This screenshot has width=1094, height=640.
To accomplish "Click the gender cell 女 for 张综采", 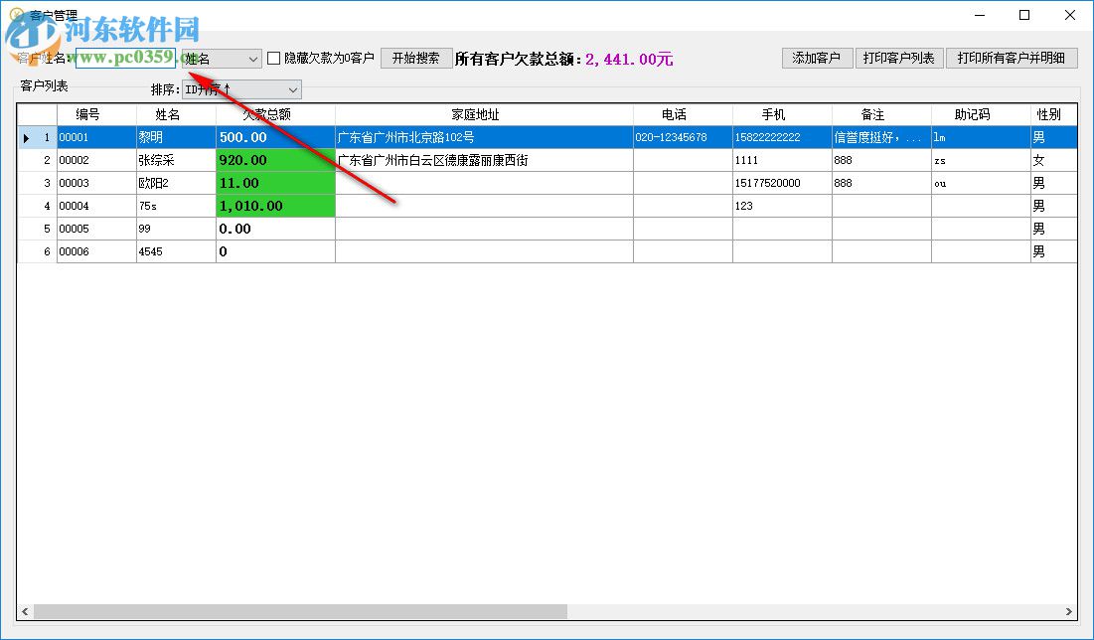I will click(1053, 161).
